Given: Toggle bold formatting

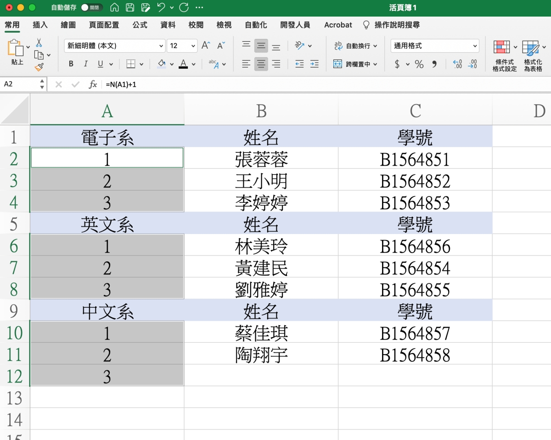Looking at the screenshot, I should pos(71,64).
